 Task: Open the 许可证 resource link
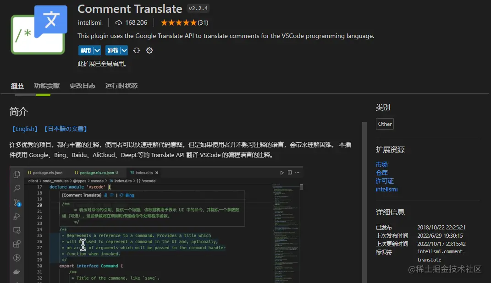coord(385,181)
